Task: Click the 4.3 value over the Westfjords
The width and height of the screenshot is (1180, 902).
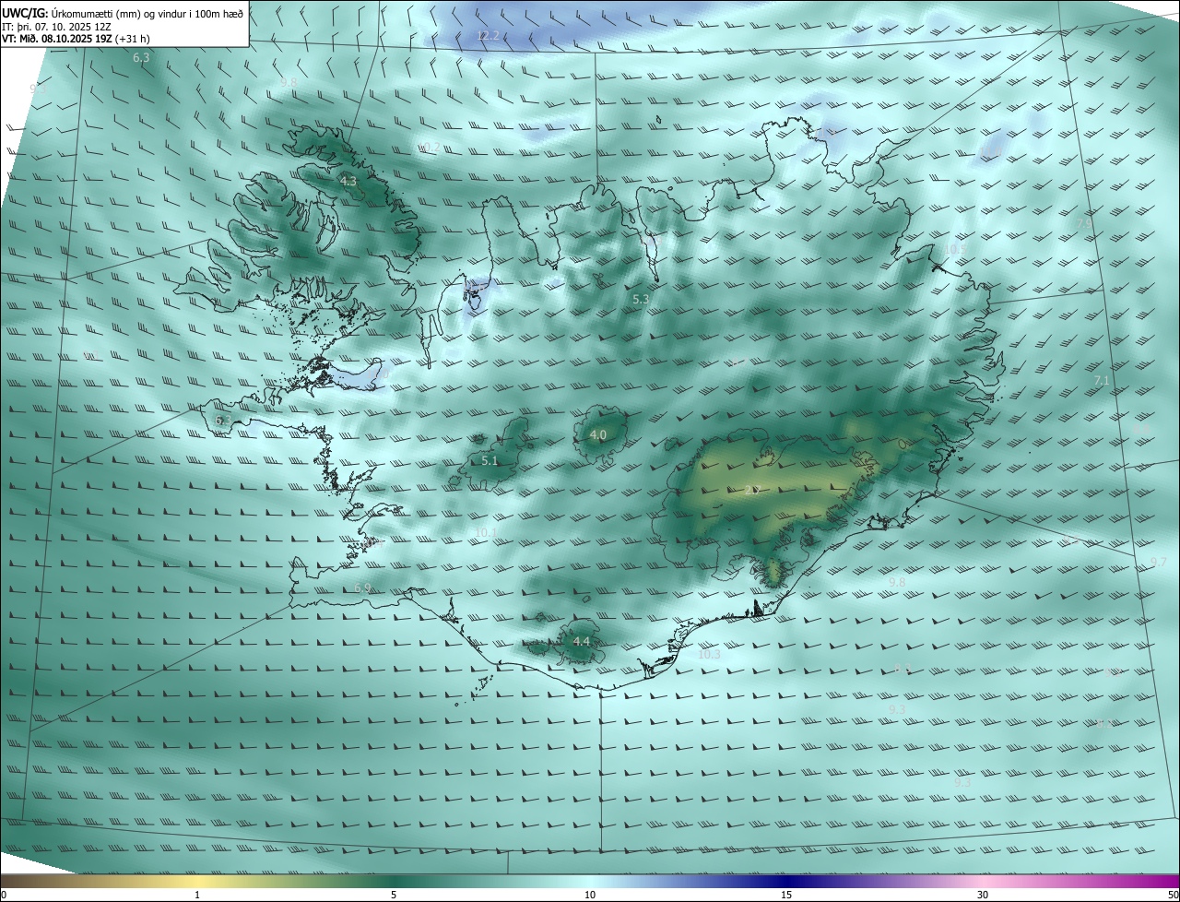Action: (x=348, y=182)
